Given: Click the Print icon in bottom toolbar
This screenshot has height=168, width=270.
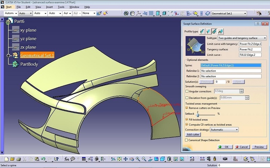Looking at the screenshot, I should click(18, 159).
